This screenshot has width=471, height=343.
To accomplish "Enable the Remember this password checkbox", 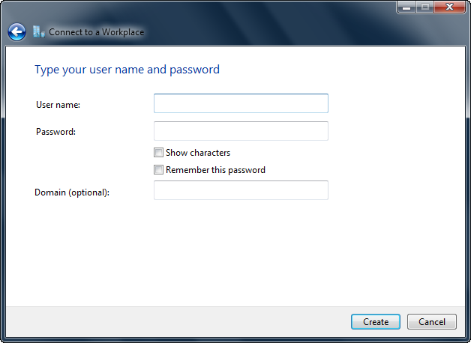I will point(158,170).
